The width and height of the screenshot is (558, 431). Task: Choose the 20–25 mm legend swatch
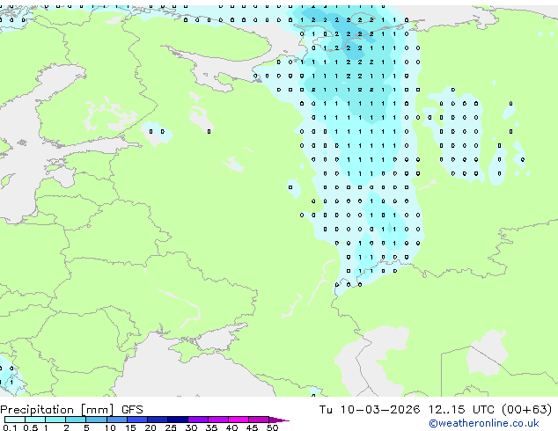pos(158,420)
